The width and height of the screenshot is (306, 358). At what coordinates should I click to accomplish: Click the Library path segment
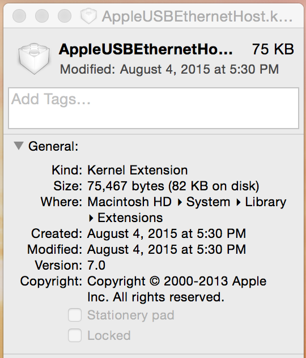[x=266, y=202]
